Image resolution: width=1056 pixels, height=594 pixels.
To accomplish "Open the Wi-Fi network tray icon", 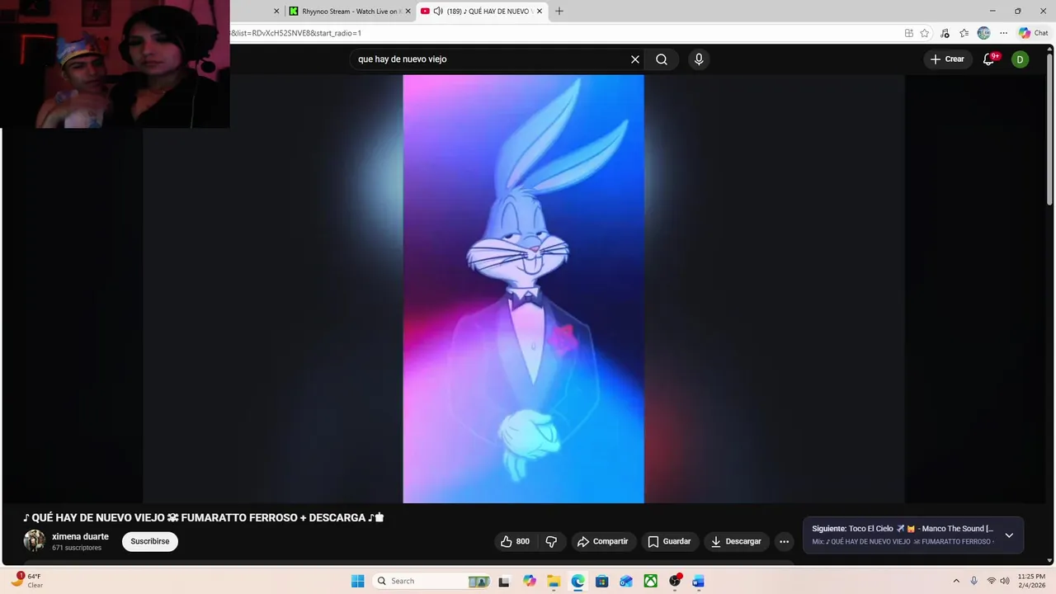I will tap(992, 581).
